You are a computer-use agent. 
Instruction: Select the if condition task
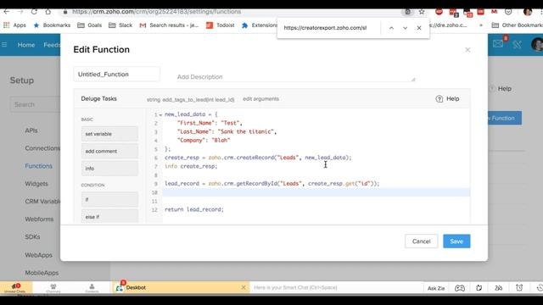[109, 200]
